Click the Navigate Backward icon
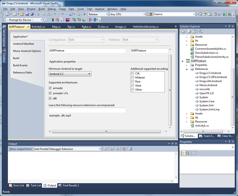Screen dimensions: 238x196 (71, 14)
